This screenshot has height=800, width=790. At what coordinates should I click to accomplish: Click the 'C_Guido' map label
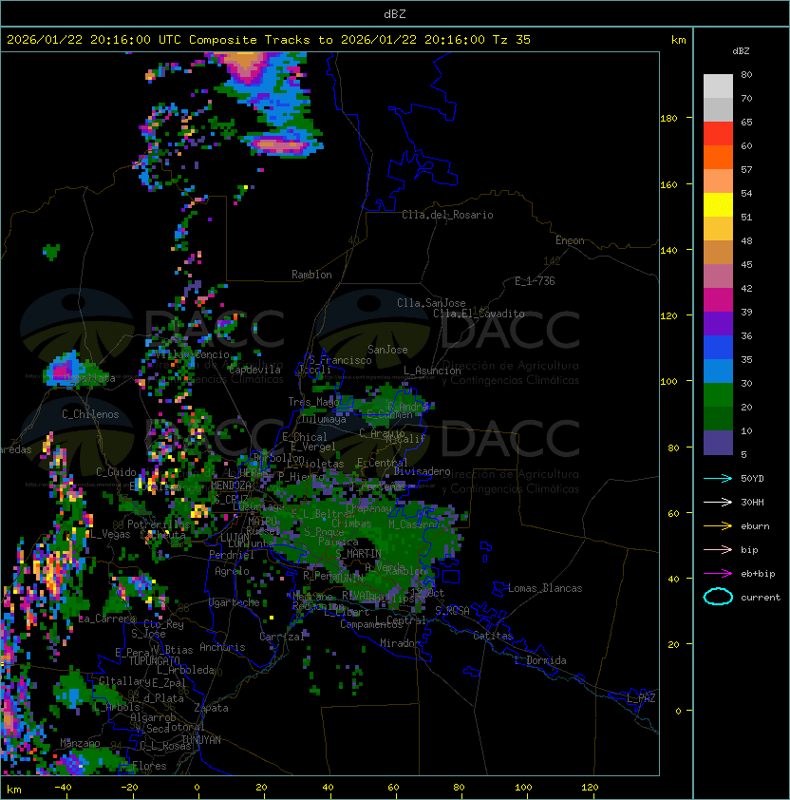116,472
